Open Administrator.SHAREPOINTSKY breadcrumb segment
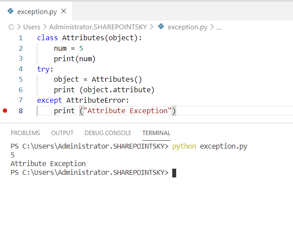Screen dimensions: 293x229 [x=98, y=27]
